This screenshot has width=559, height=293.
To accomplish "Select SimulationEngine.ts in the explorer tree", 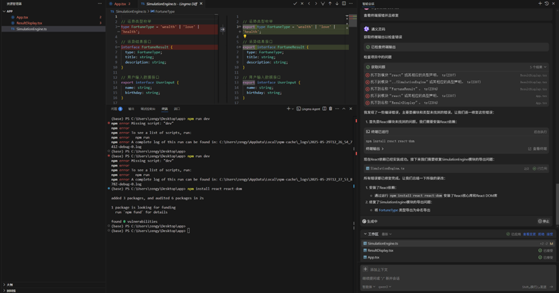I will coord(54,29).
